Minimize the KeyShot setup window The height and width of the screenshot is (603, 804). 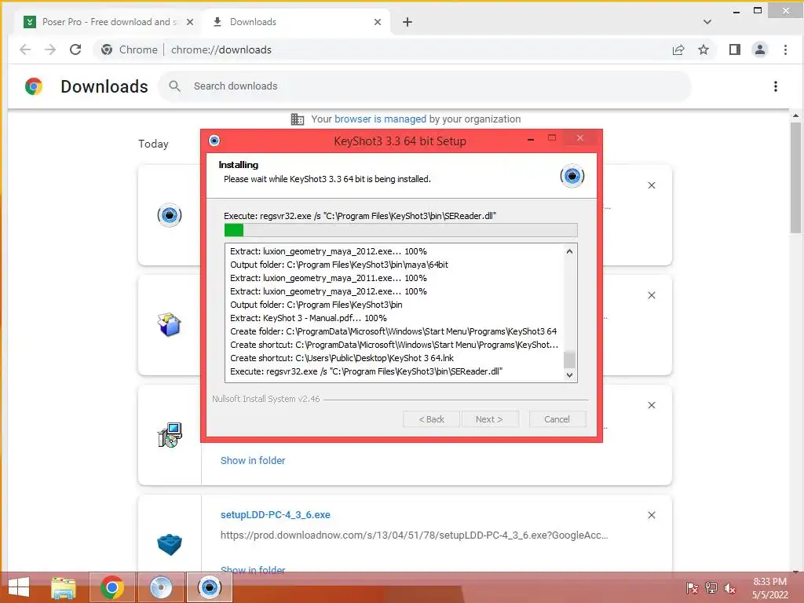531,138
